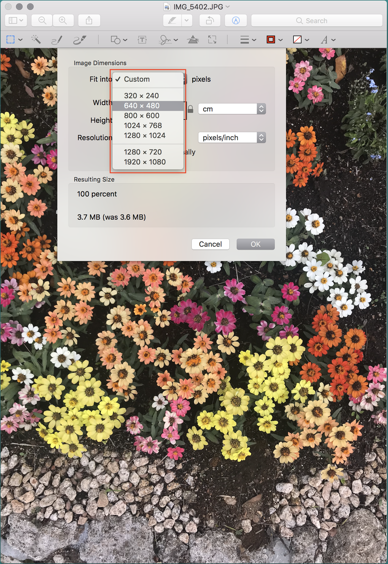Click the Highlight pen button

tap(172, 20)
